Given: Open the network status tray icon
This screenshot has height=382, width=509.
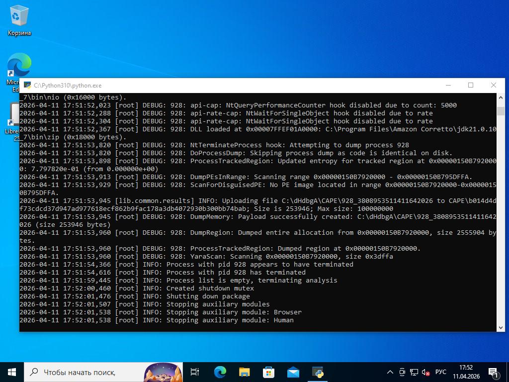Looking at the screenshot, I should [414, 372].
